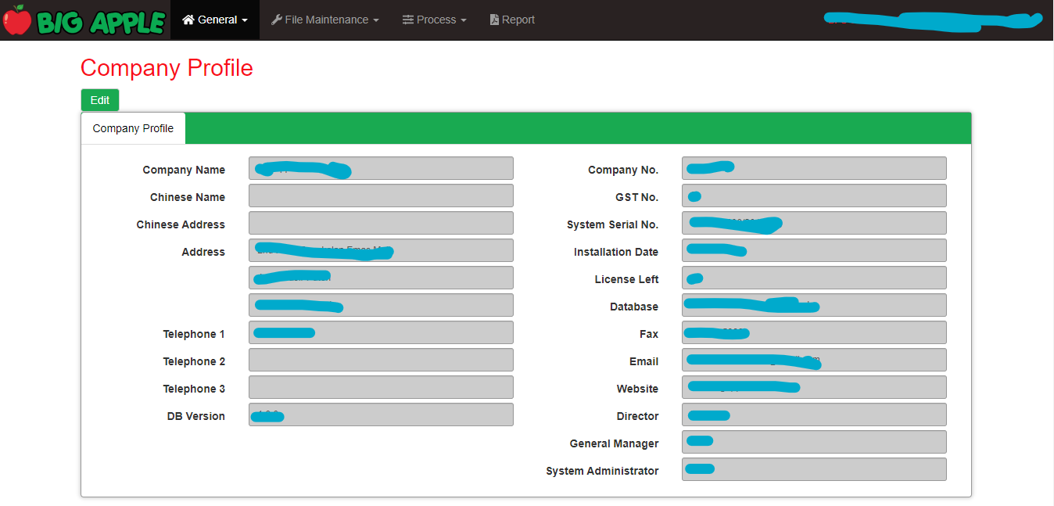
Task: Select the Company Profile tab
Action: (133, 128)
